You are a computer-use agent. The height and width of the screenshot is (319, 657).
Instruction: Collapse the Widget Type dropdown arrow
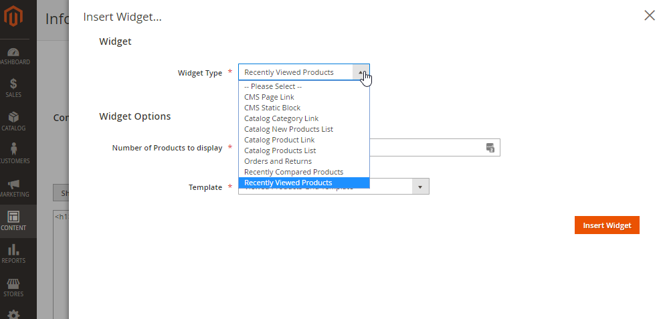pyautogui.click(x=361, y=72)
